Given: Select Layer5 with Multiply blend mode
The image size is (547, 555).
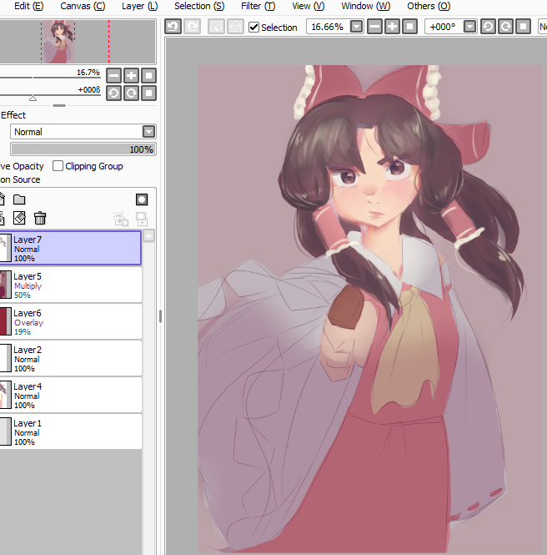Looking at the screenshot, I should 71,285.
